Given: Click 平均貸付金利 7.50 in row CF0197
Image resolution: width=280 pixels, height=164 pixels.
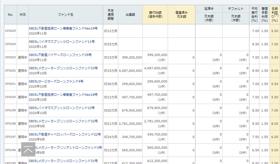Looking at the screenshot, I should [255, 137].
